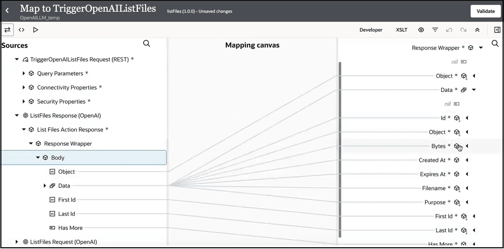The height and width of the screenshot is (249, 504).
Task: Click the OpenAILLM_temp subtitle
Action: tap(40, 18)
